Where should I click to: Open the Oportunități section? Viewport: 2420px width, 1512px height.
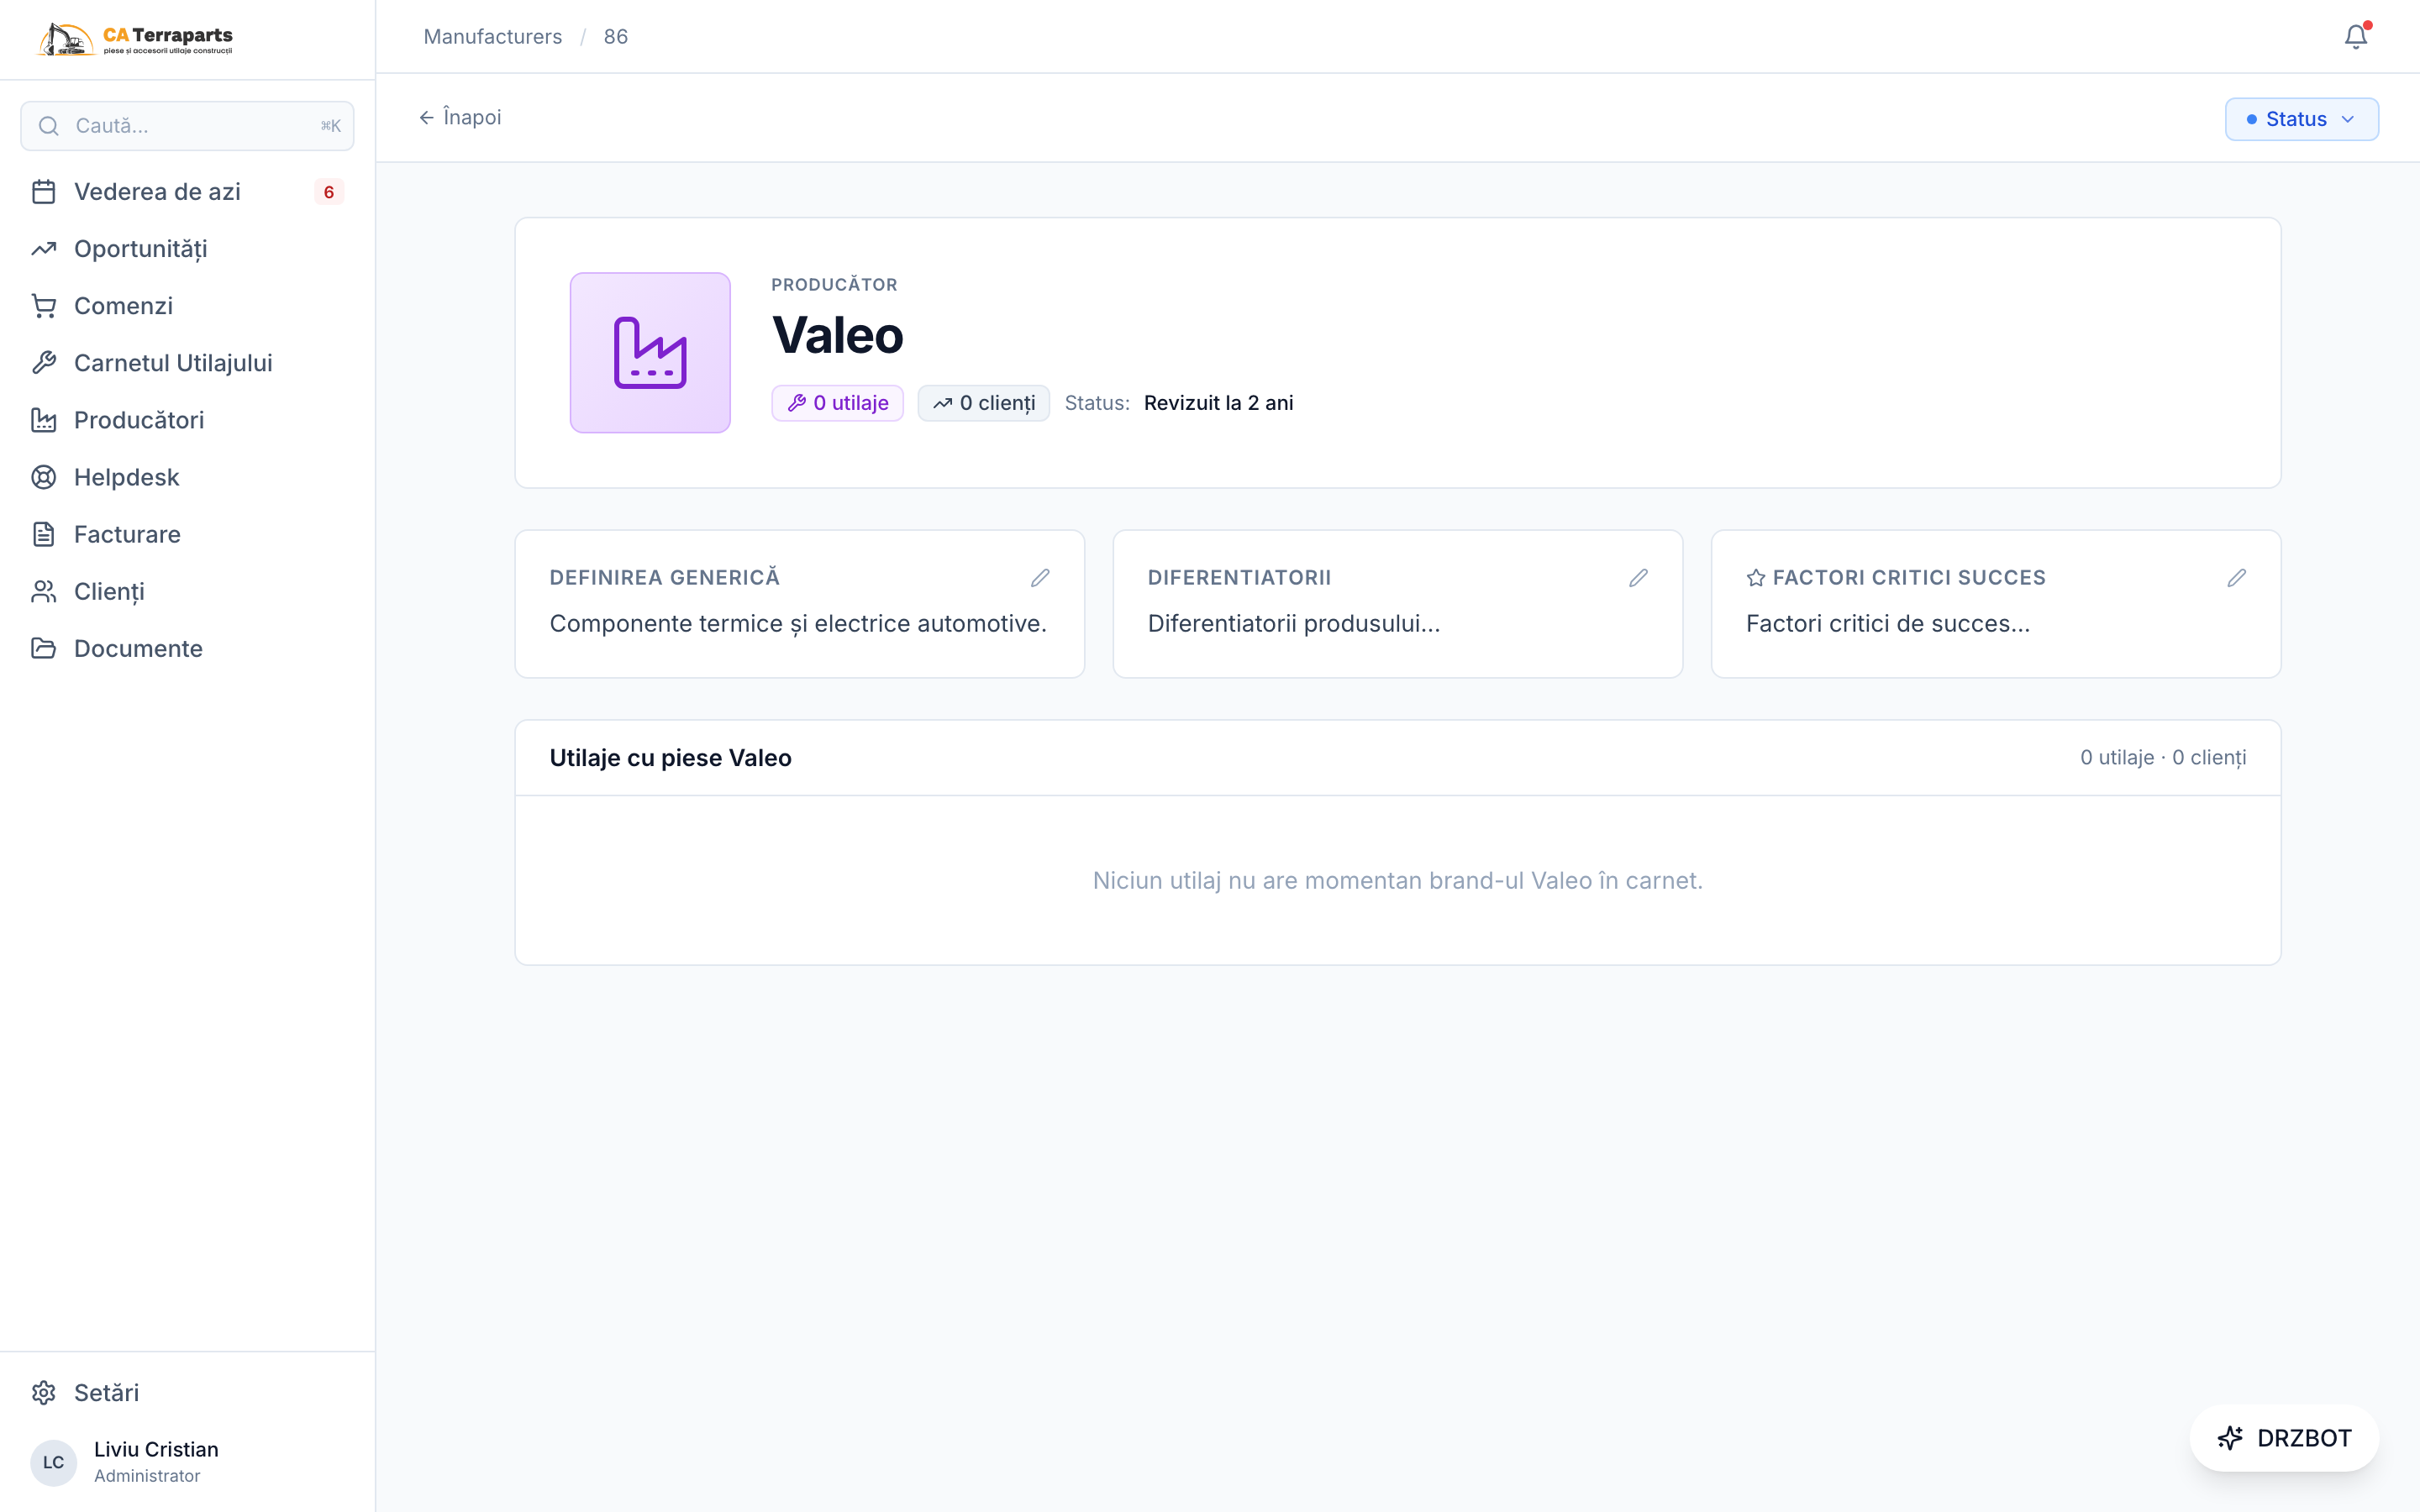[x=187, y=249]
